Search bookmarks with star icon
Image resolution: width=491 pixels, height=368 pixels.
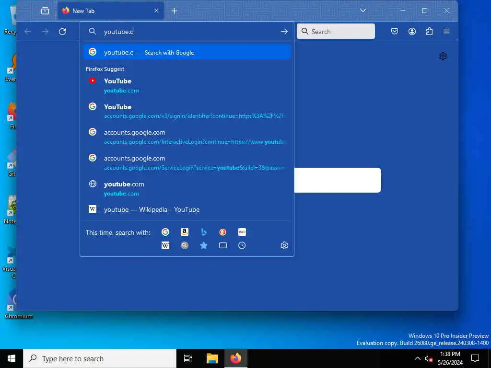click(x=203, y=245)
